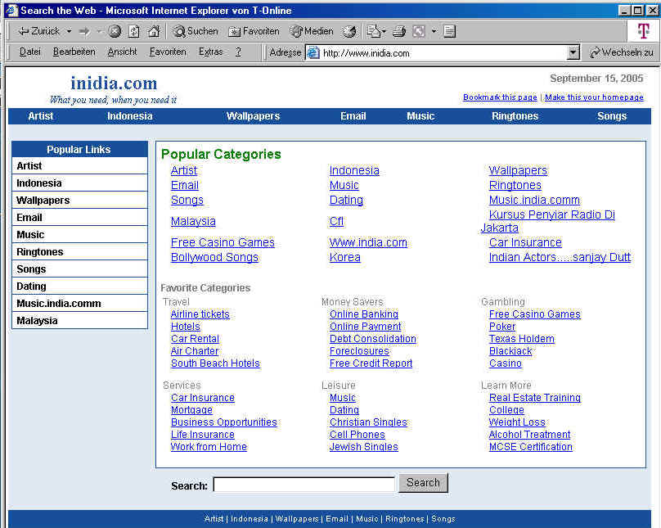Open the Alcohol Treatment link
This screenshot has width=661, height=528.
coord(530,435)
